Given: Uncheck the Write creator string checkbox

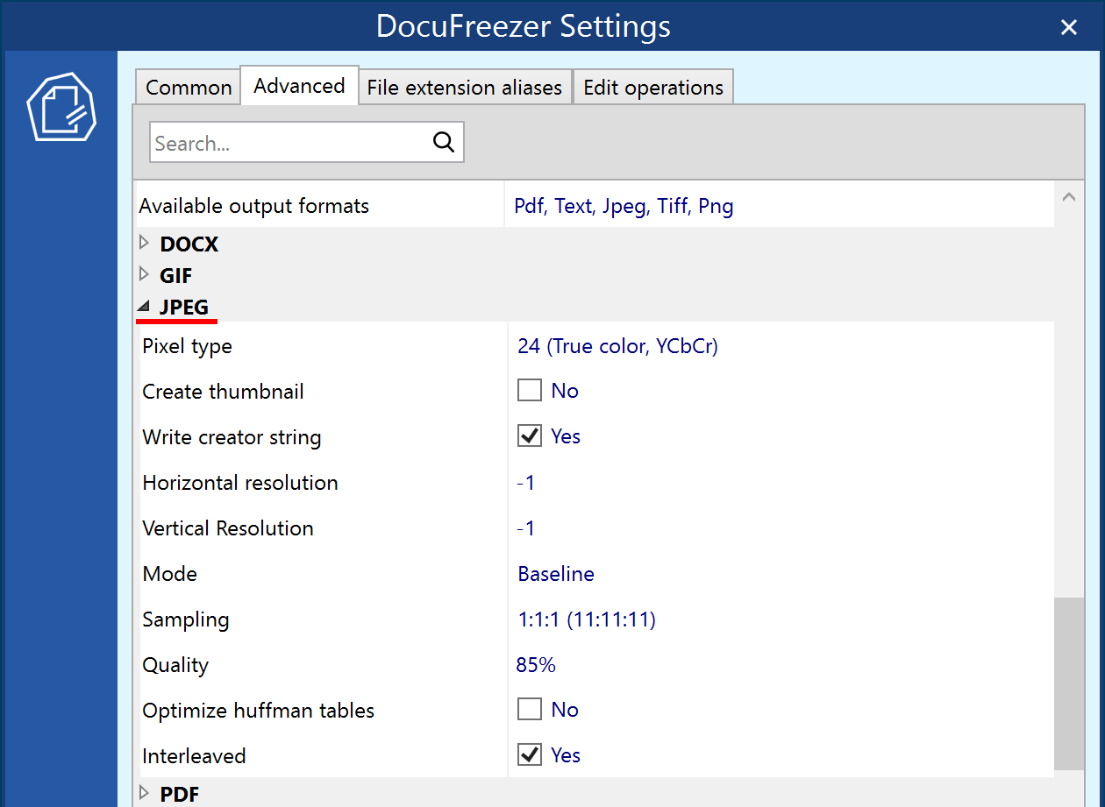Looking at the screenshot, I should pos(530,436).
